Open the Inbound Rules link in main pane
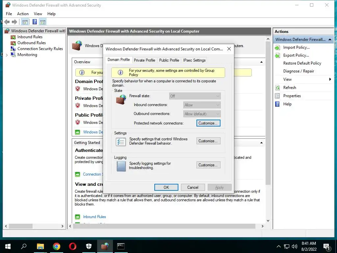This screenshot has width=337, height=253. click(94, 217)
